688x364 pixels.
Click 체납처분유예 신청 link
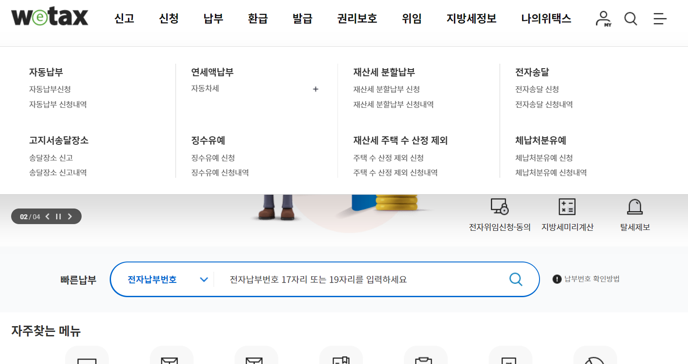point(544,158)
